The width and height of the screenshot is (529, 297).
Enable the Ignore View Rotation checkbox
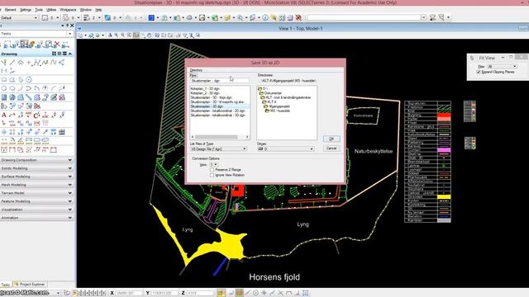tap(212, 175)
